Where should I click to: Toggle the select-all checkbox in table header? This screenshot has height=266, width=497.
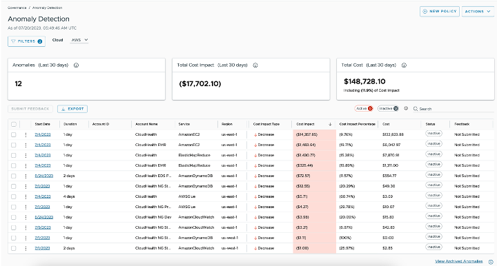click(x=14, y=124)
